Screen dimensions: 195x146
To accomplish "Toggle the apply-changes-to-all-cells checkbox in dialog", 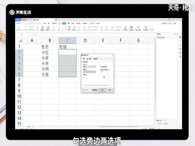I will click(x=84, y=85).
